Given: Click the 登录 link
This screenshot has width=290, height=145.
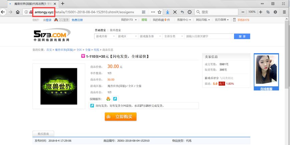Looking at the screenshot, I should 49,20.
